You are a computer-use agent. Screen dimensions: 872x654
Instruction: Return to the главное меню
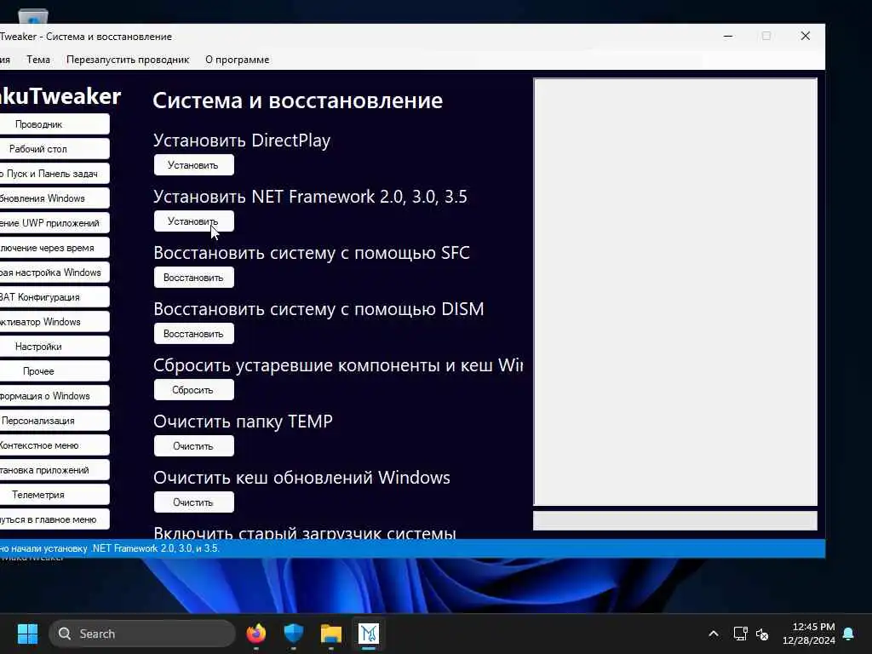[54, 519]
